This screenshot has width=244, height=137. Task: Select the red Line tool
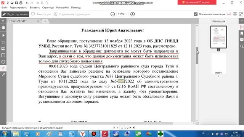(3, 68)
